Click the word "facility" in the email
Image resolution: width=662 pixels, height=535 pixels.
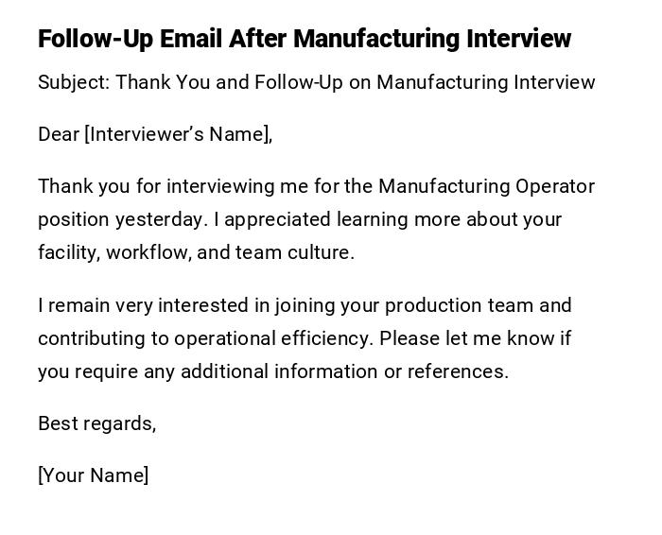click(x=68, y=252)
